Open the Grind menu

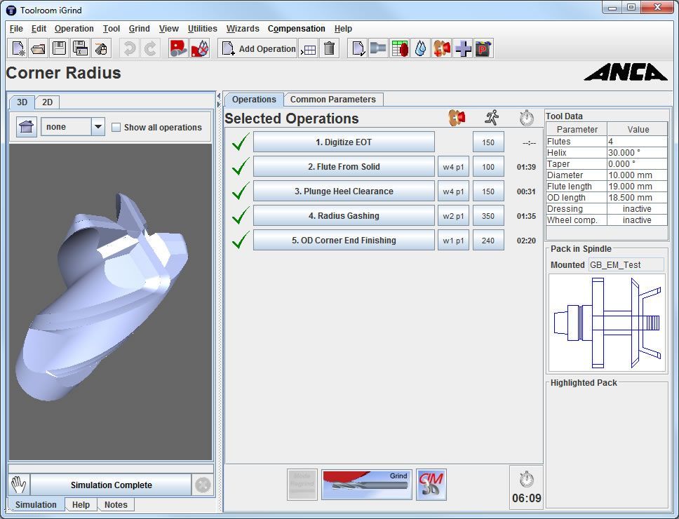coord(139,29)
